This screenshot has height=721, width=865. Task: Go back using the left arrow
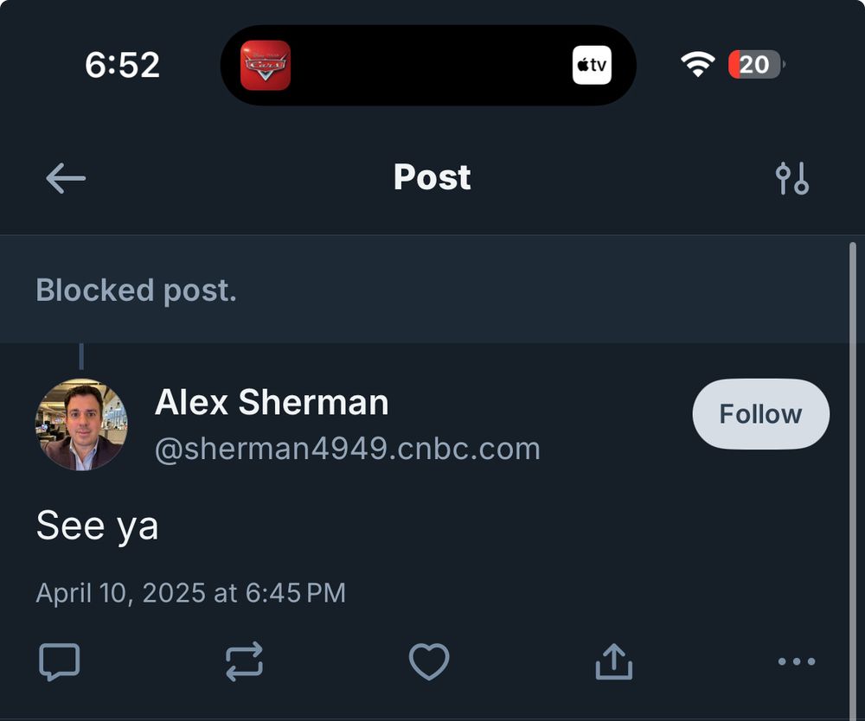point(66,179)
